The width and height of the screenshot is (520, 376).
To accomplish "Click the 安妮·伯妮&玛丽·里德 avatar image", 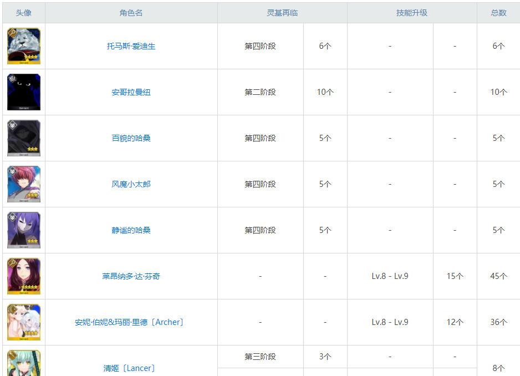I will 23,322.
